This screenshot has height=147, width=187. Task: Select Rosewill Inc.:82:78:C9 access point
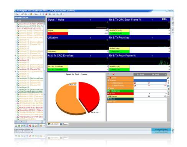click(x=31, y=110)
